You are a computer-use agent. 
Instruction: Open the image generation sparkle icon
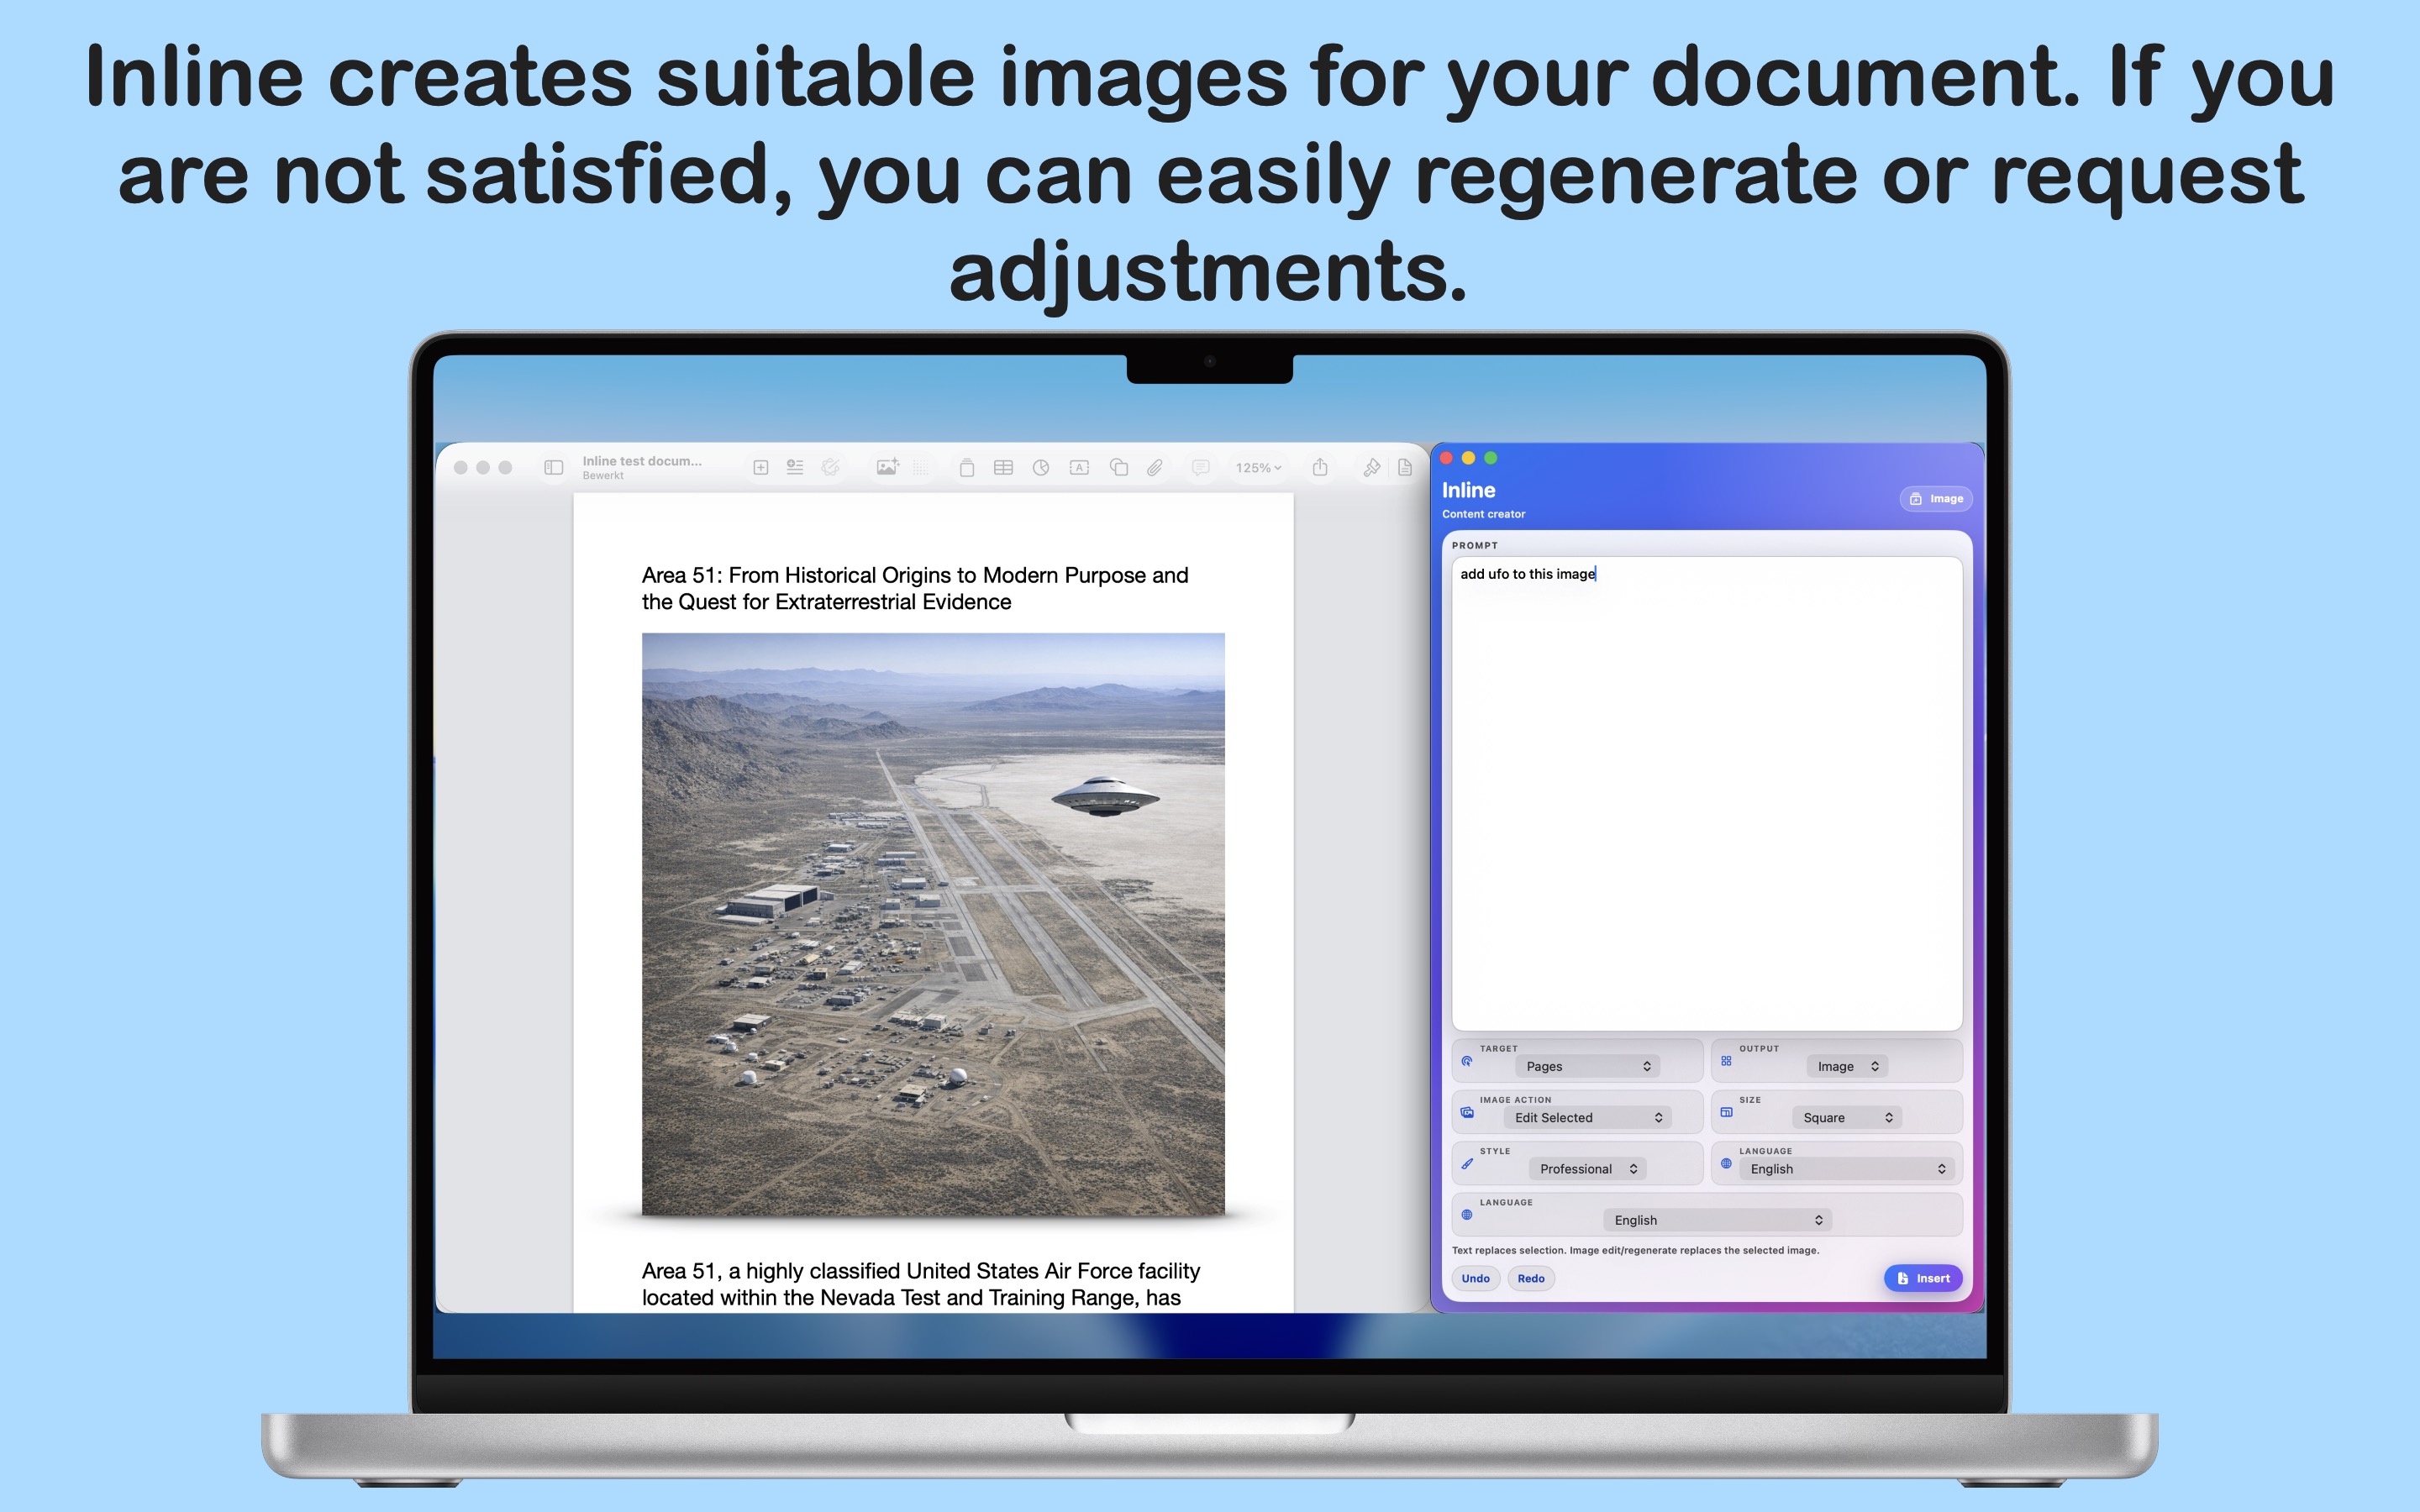click(887, 467)
